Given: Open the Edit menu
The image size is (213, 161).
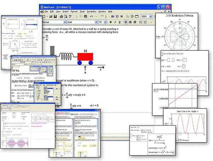Looking at the screenshot, I should click(52, 12).
